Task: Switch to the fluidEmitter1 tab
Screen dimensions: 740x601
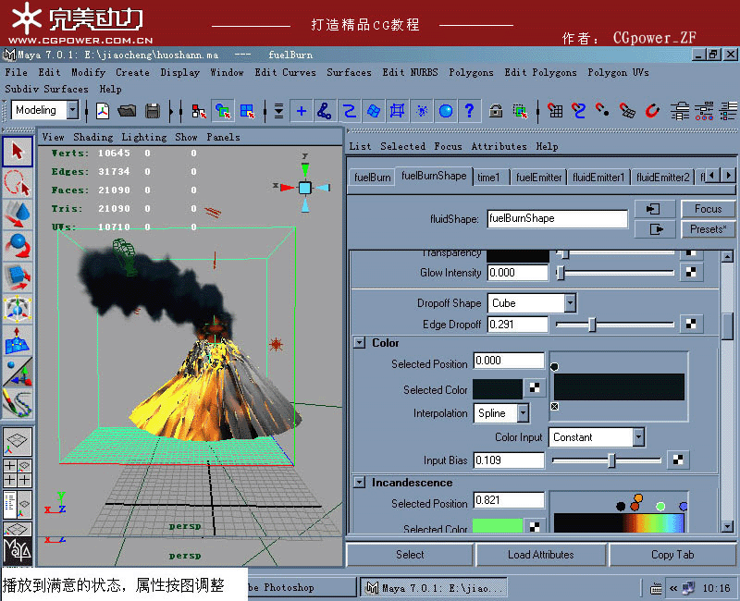Action: tap(598, 176)
